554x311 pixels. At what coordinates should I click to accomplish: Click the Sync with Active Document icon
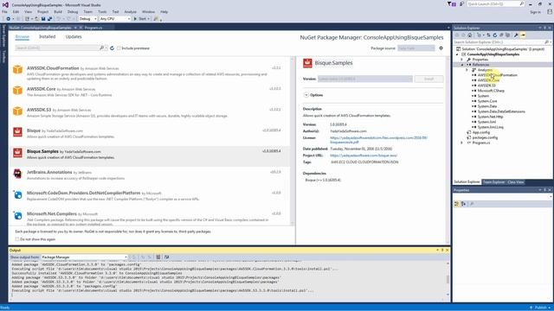pyautogui.click(x=488, y=35)
